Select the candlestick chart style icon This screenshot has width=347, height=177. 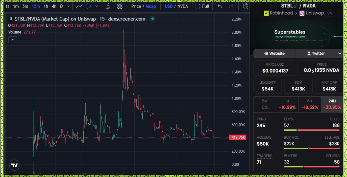pyautogui.click(x=88, y=6)
